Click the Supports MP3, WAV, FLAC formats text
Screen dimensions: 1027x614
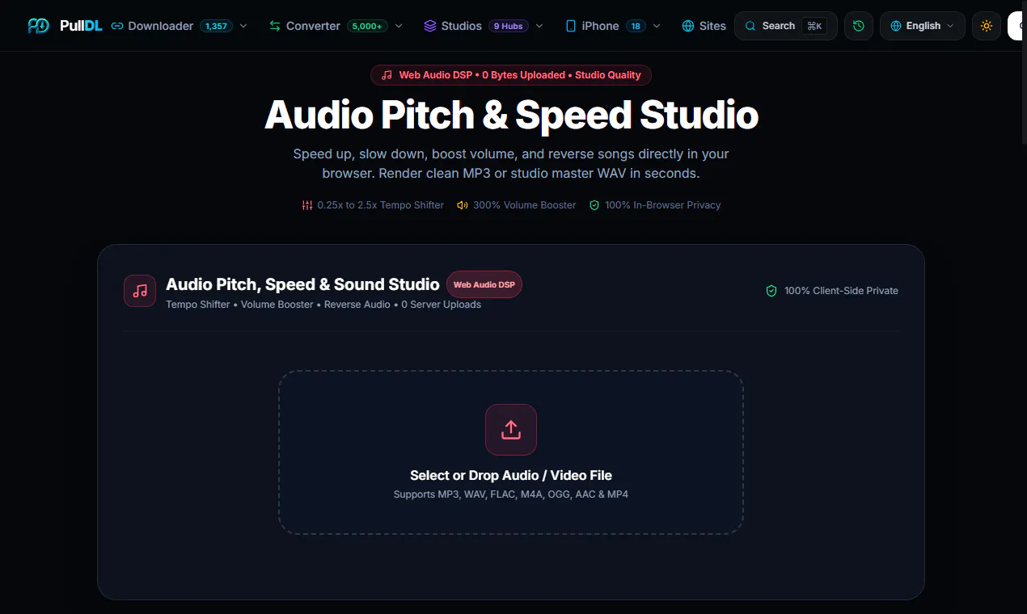click(511, 494)
